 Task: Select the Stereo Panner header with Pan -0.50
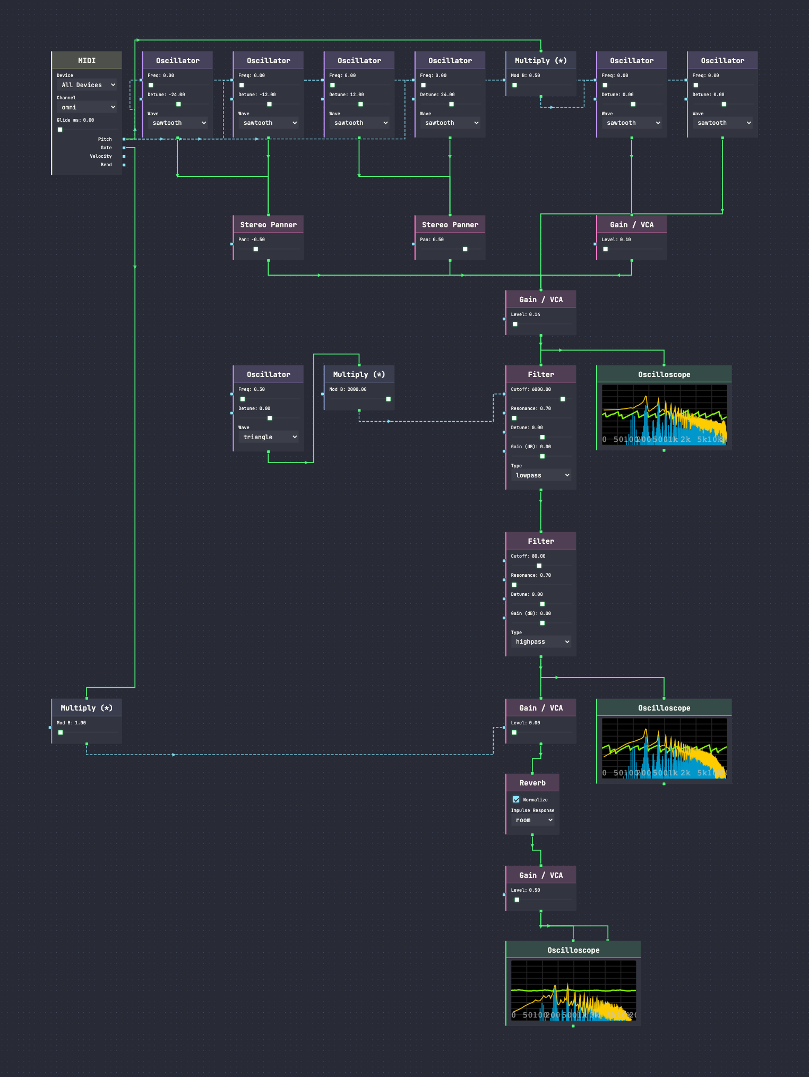click(x=269, y=225)
